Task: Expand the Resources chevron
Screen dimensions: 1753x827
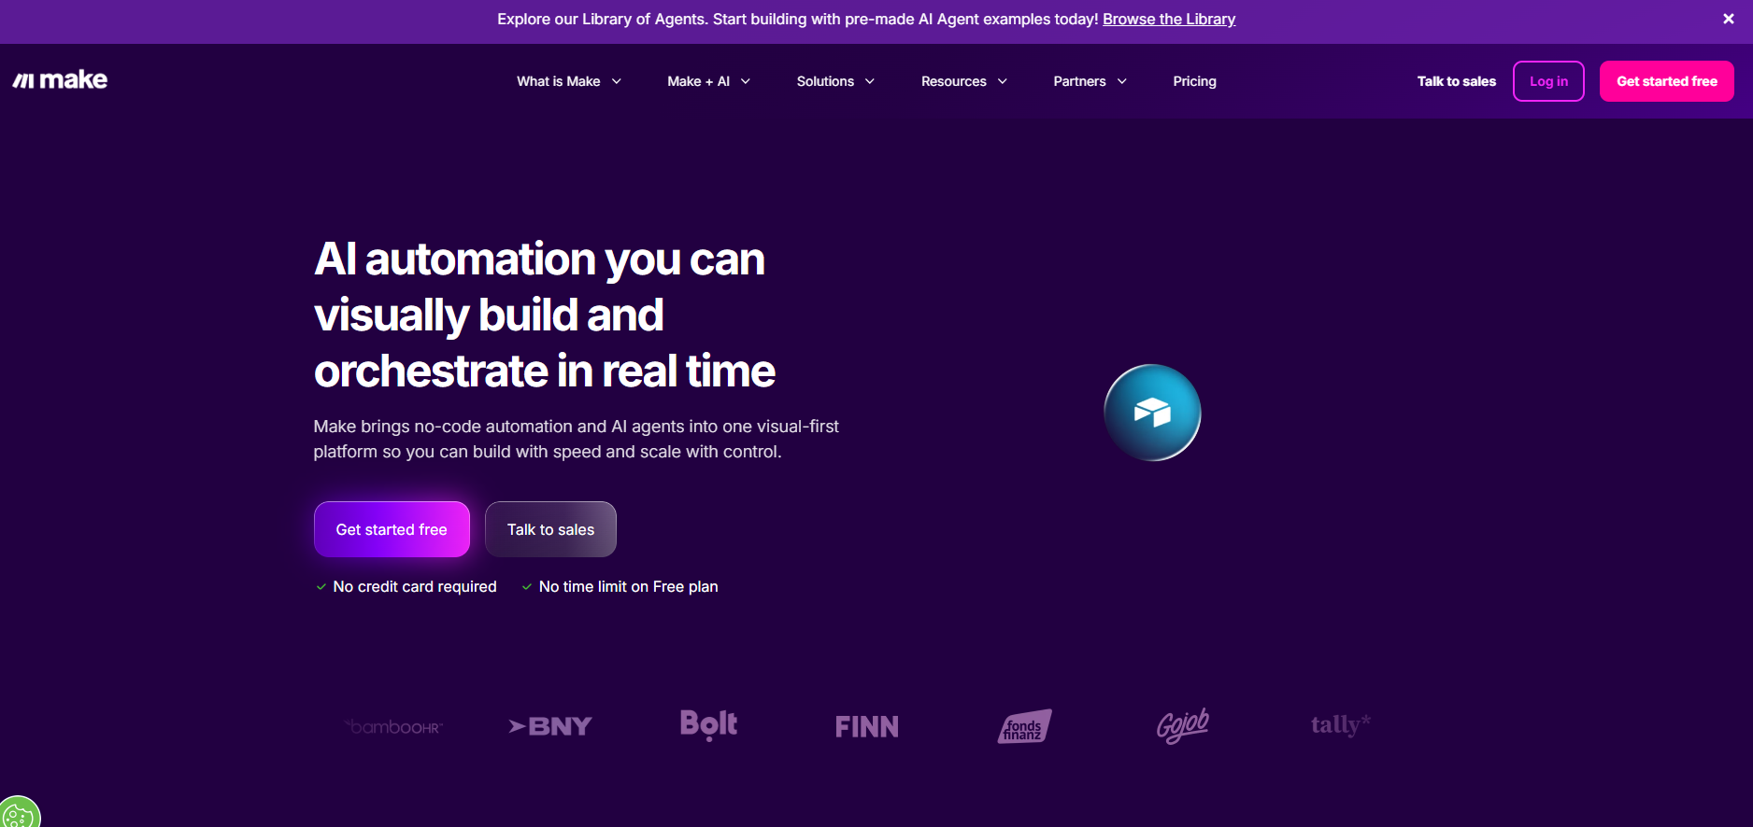Action: pos(1003,81)
